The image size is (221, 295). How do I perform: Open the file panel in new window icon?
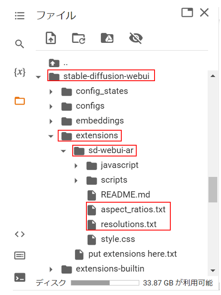(x=187, y=12)
